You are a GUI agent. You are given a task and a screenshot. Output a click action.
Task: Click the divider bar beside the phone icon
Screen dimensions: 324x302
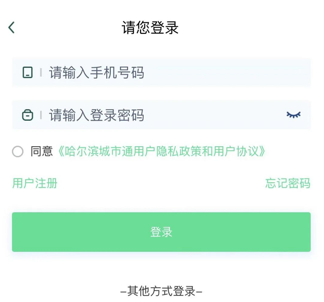[41, 72]
